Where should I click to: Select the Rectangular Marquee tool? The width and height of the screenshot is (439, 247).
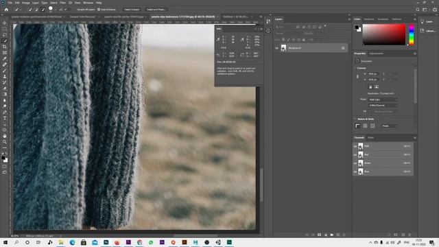pos(5,29)
